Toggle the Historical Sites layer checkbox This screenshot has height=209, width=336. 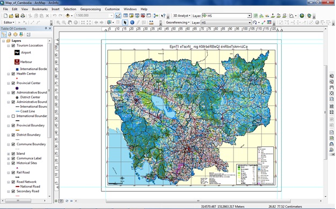(x=13, y=163)
